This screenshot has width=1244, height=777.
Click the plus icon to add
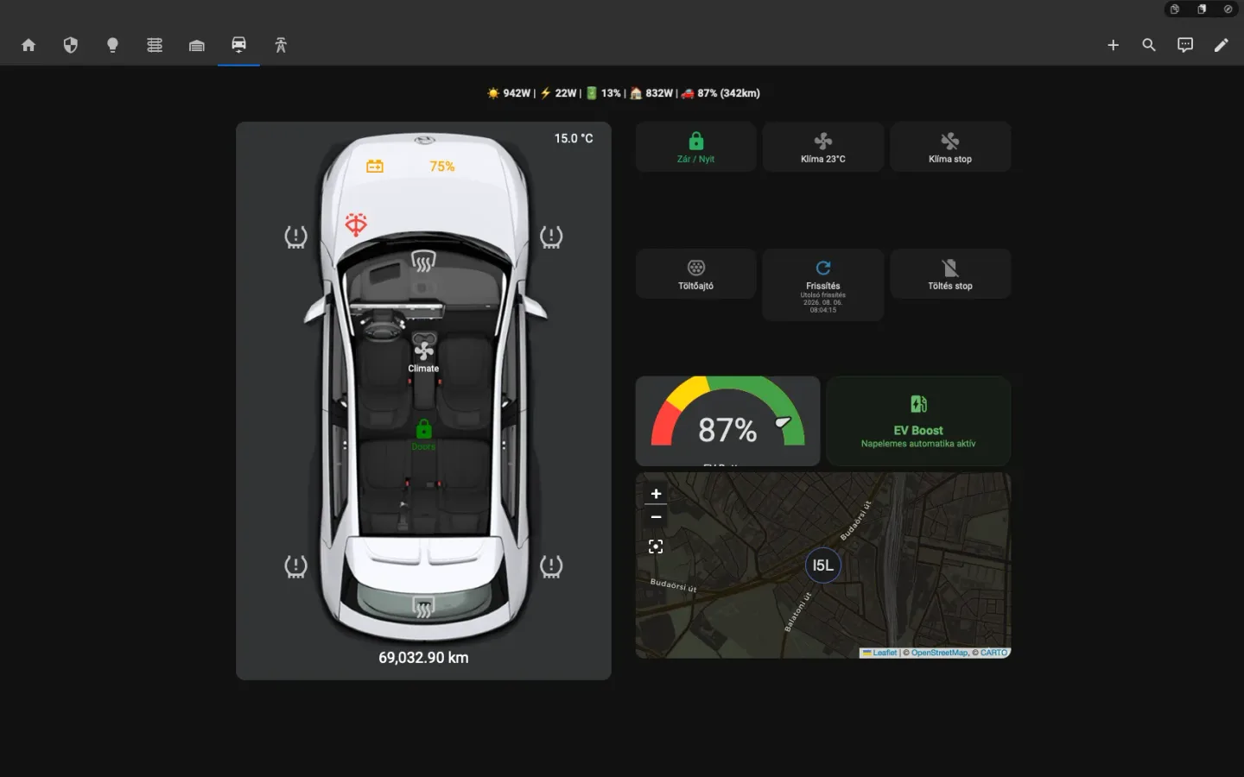click(x=1113, y=45)
